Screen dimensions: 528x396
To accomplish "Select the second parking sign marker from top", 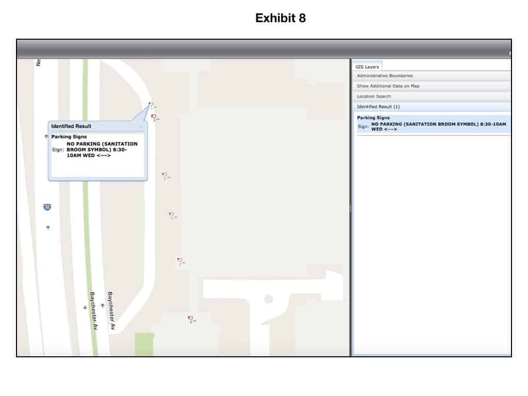I will pos(154,118).
